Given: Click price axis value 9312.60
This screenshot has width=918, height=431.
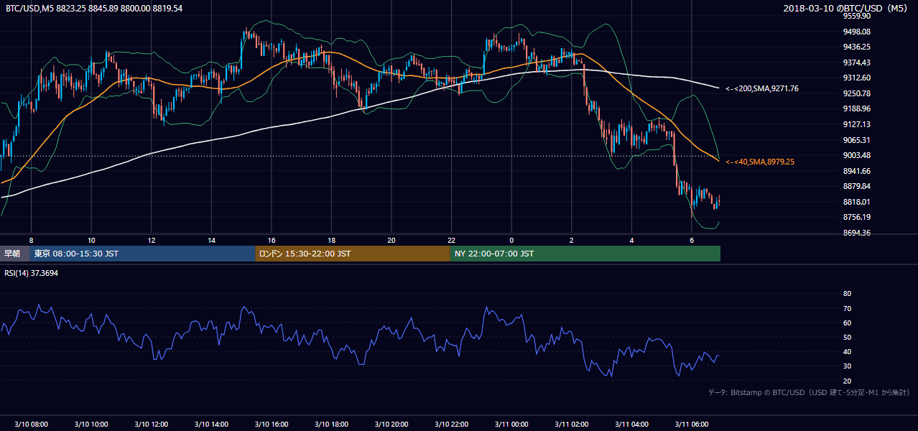Looking at the screenshot, I should tap(857, 78).
